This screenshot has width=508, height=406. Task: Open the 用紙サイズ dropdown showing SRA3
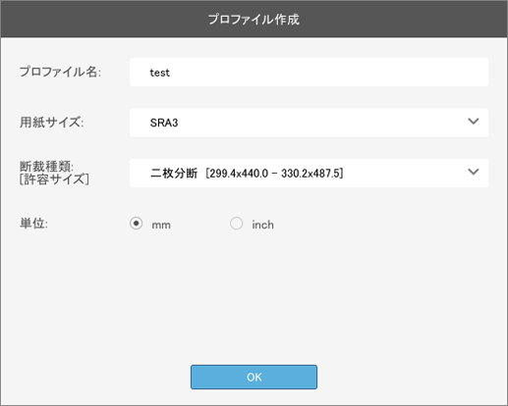pos(309,123)
